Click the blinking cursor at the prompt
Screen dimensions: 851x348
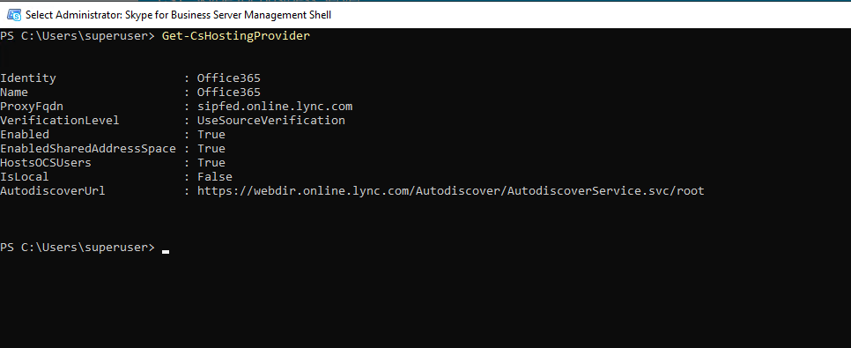pos(166,252)
